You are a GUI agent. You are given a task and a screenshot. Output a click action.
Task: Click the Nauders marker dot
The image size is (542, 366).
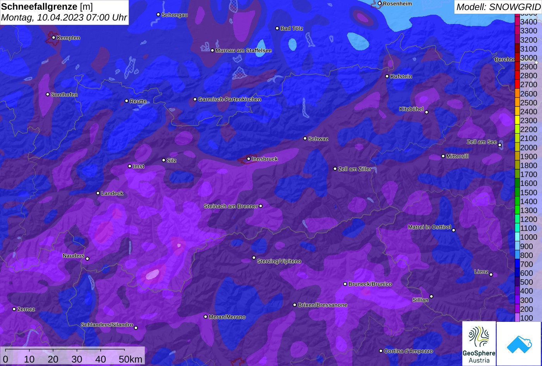point(87,259)
